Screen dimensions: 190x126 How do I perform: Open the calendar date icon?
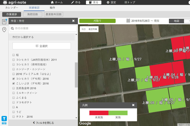(128, 21)
